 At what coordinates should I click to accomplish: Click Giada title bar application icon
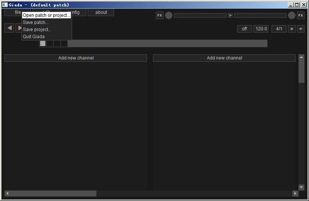point(5,5)
